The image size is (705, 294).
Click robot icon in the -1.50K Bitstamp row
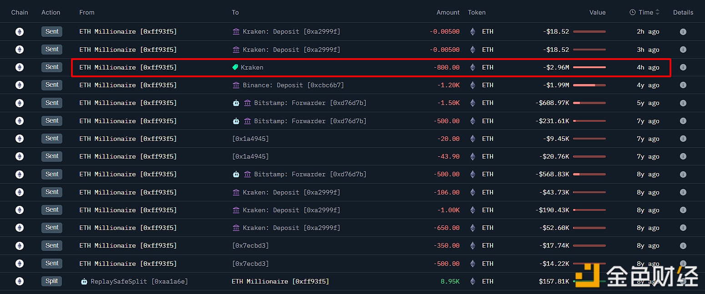tap(236, 103)
